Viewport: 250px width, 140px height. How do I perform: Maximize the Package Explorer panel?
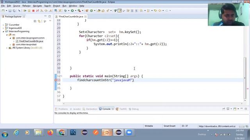(50, 16)
